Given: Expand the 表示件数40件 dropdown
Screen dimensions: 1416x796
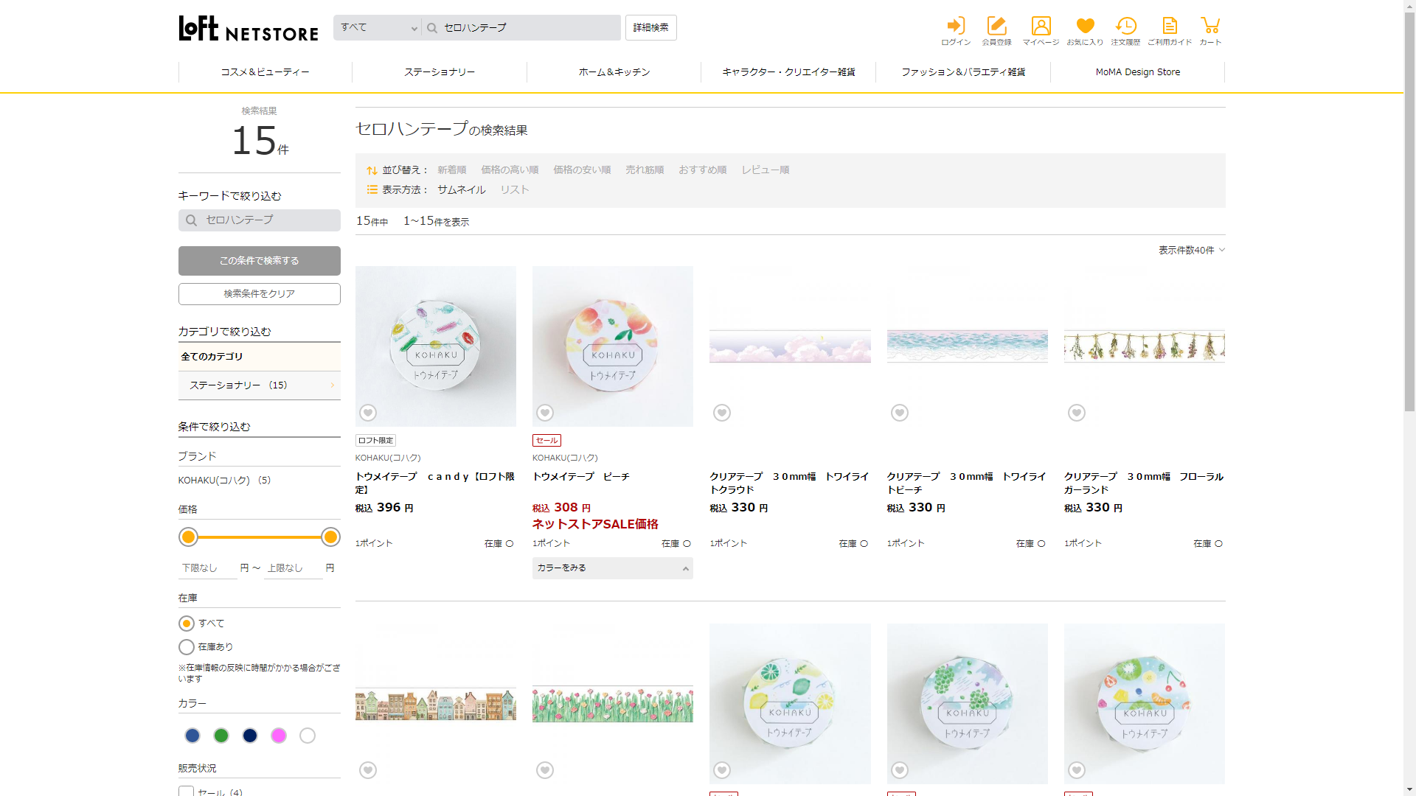Looking at the screenshot, I should 1191,251.
